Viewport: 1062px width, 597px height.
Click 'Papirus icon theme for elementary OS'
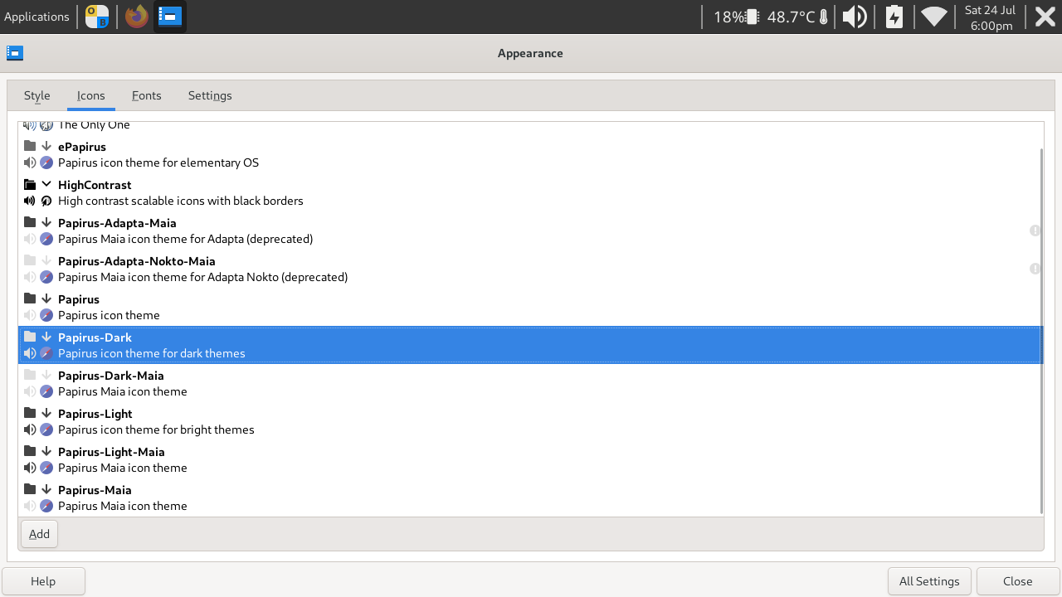[x=158, y=163]
